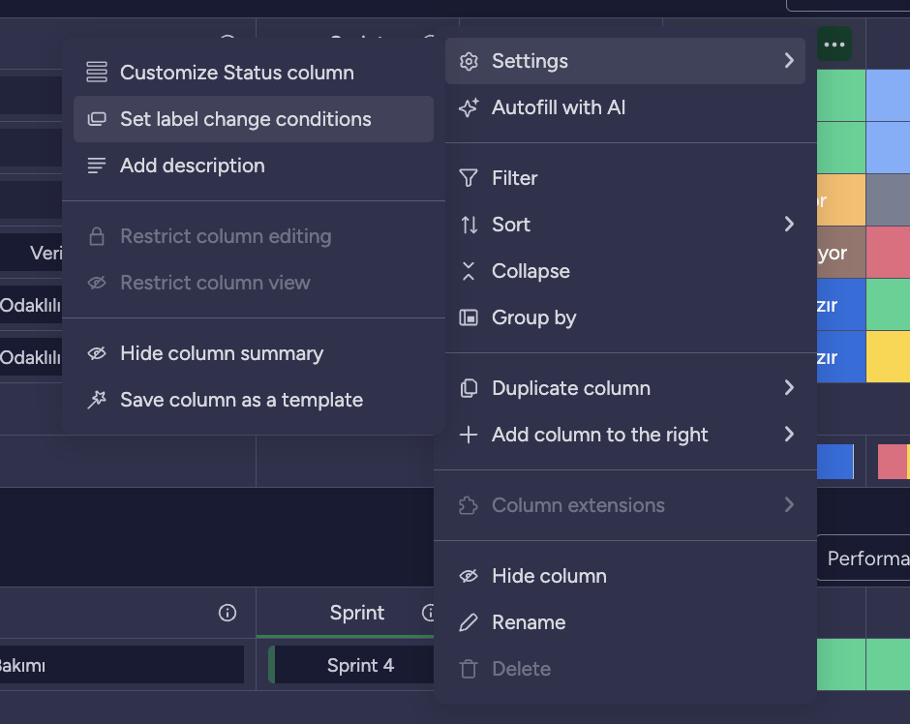Select Filter from column menu
Image resolution: width=910 pixels, height=724 pixels.
[x=625, y=177]
